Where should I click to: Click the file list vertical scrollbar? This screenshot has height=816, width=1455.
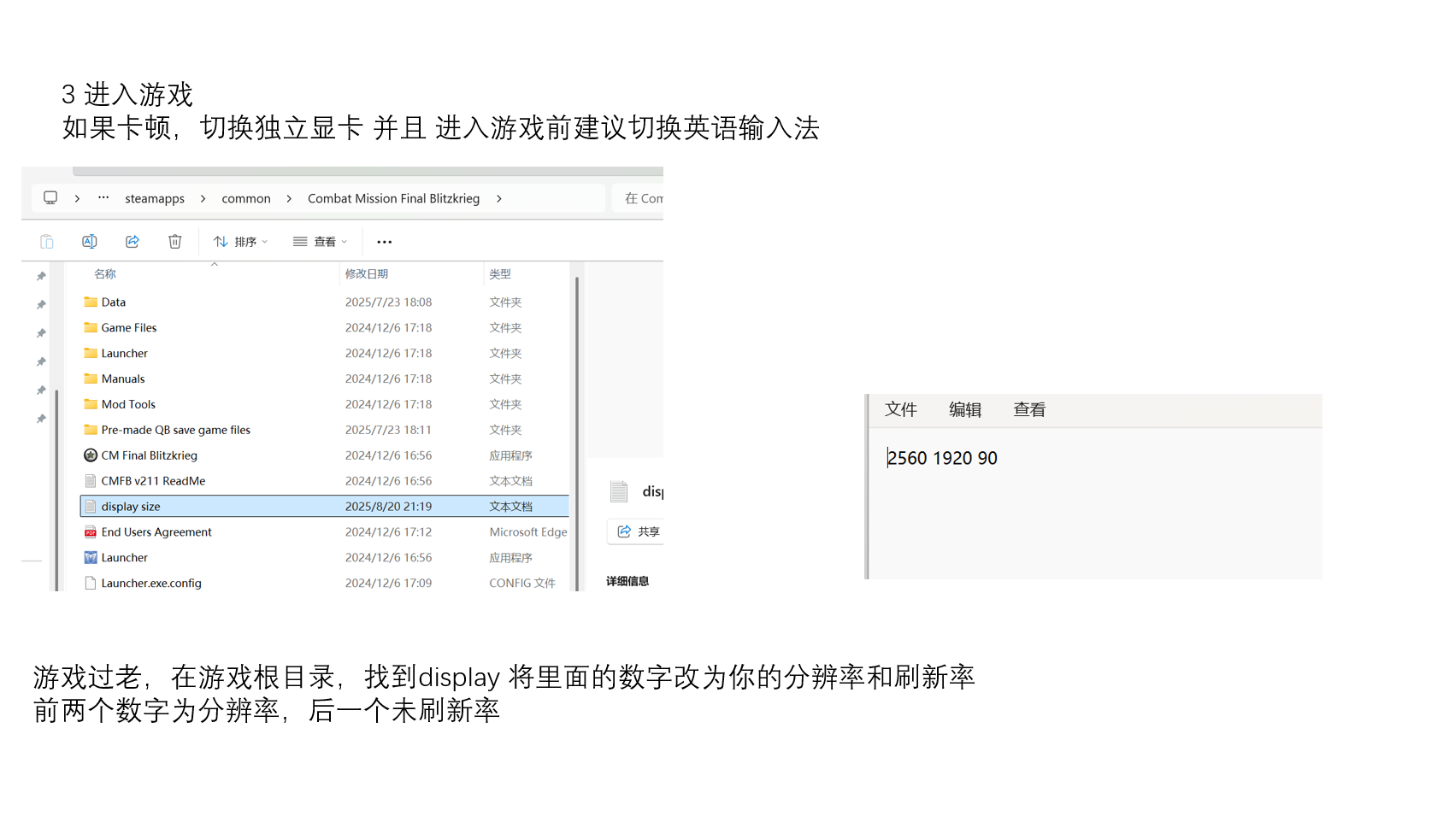[577, 427]
